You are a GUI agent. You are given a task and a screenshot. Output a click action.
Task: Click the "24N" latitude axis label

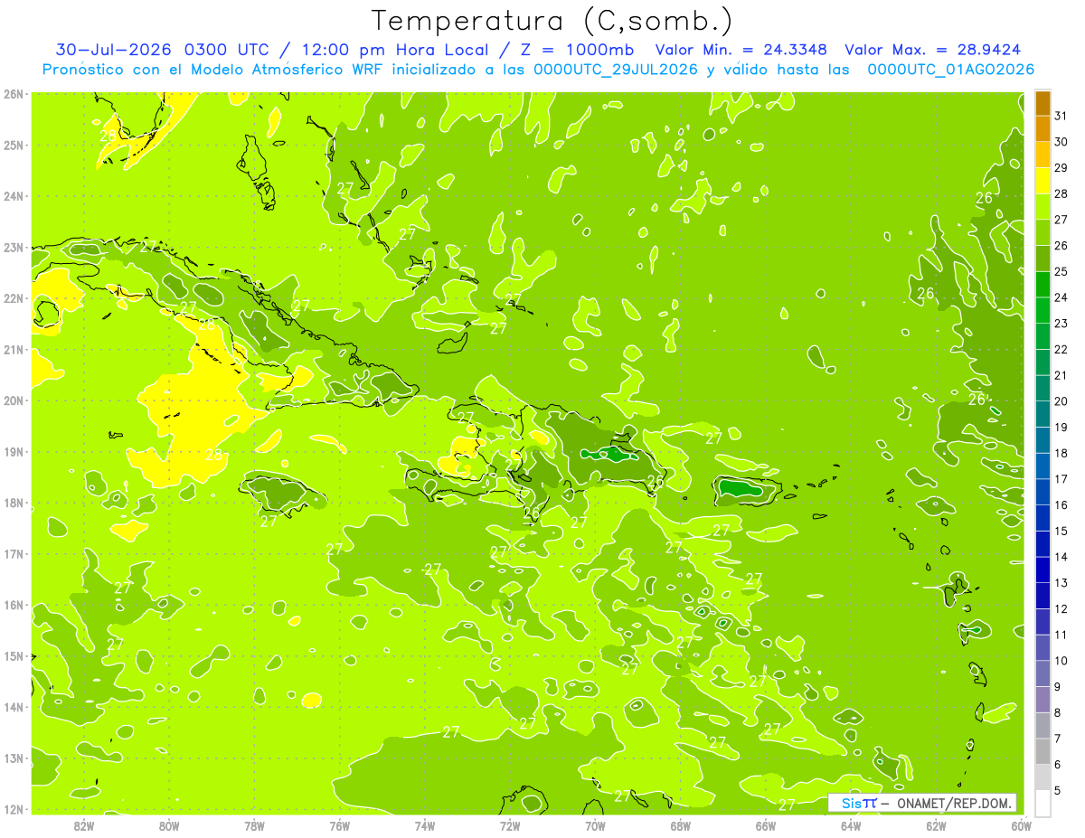coord(13,196)
